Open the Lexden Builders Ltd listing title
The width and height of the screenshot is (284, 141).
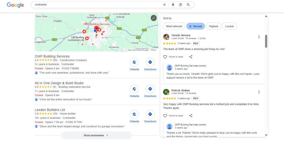pos(50,110)
